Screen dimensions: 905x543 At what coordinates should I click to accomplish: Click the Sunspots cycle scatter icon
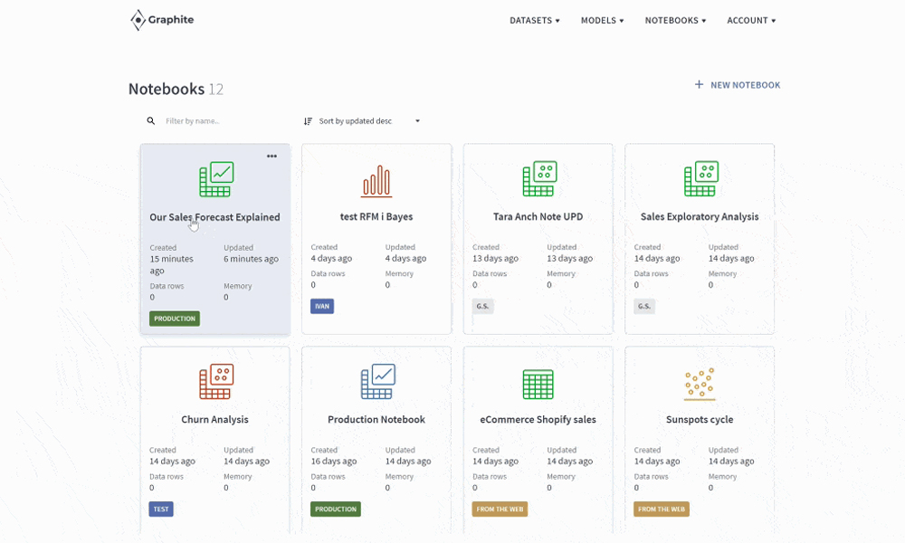700,384
